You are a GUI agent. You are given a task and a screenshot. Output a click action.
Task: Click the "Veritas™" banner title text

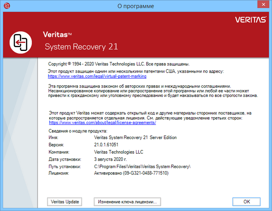pyautogui.click(x=57, y=34)
